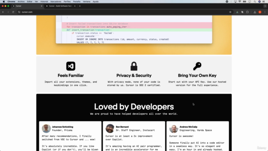Click 'Cursor is awesome!' testimonial text
This screenshot has width=268, height=151.
pyautogui.click(x=181, y=136)
